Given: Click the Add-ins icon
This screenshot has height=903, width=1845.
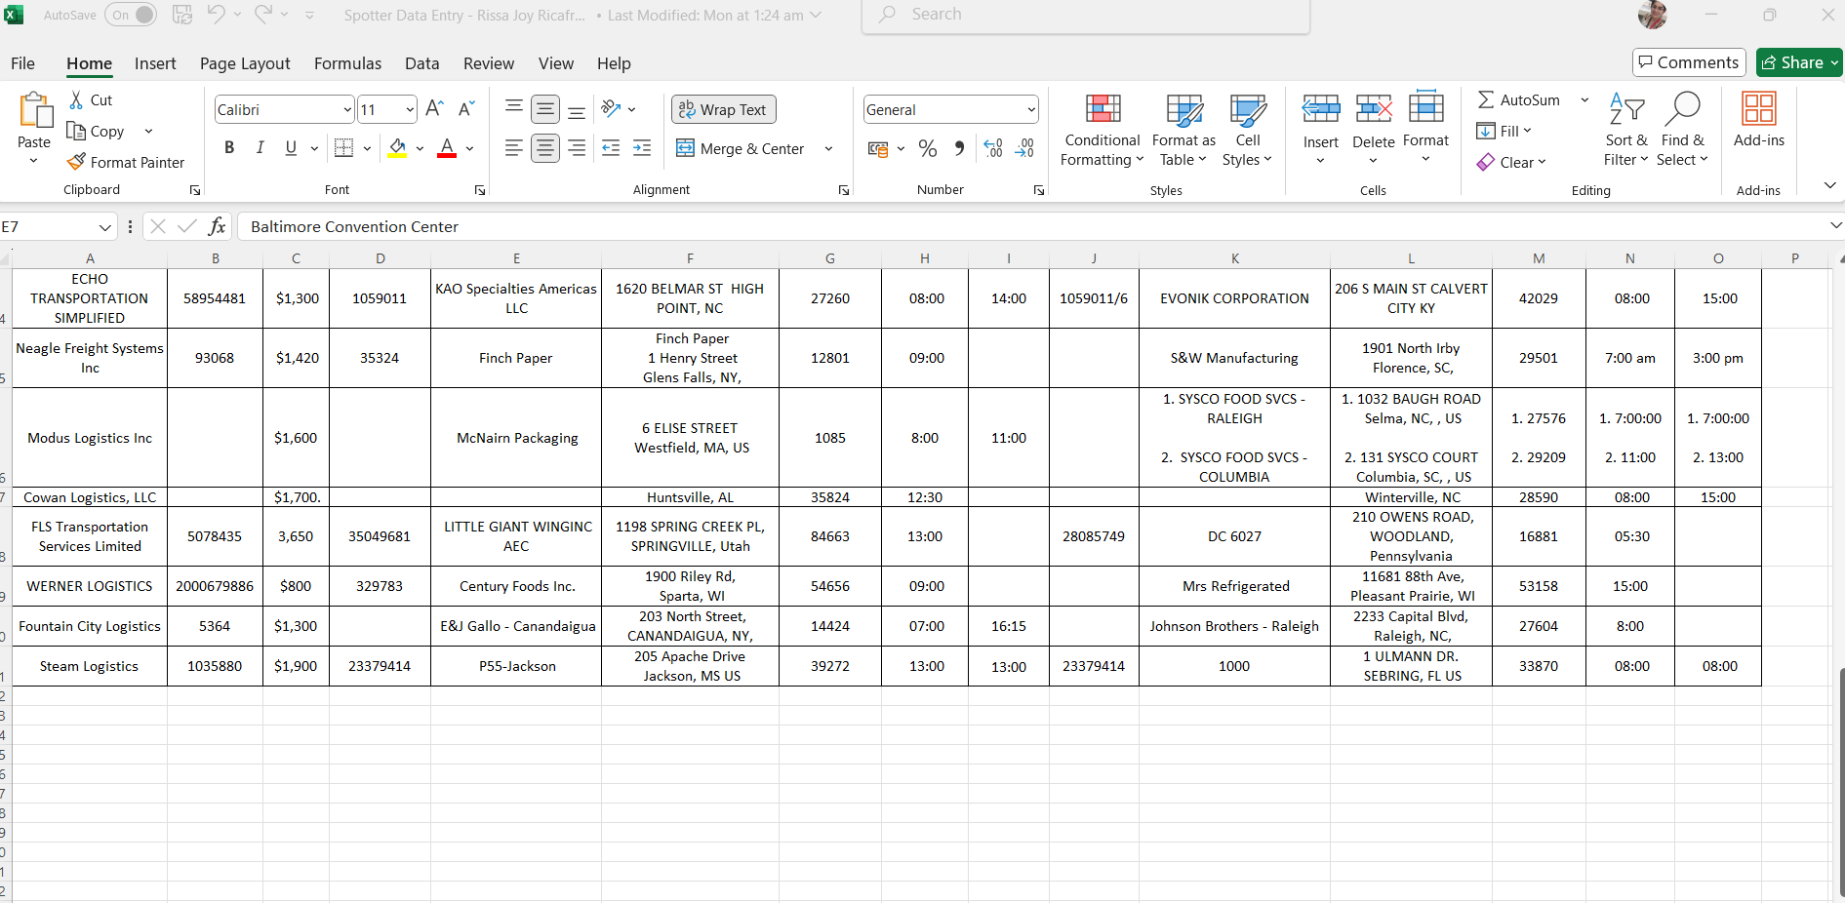Looking at the screenshot, I should (1759, 109).
